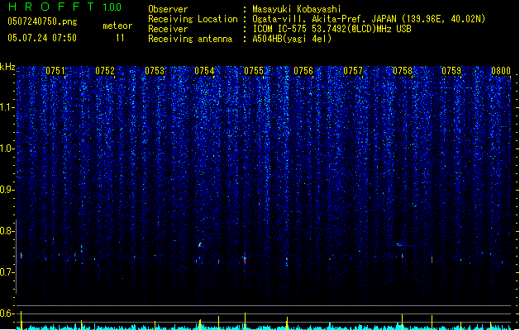
Task: Click the 0755 time marker
Action: pos(254,71)
